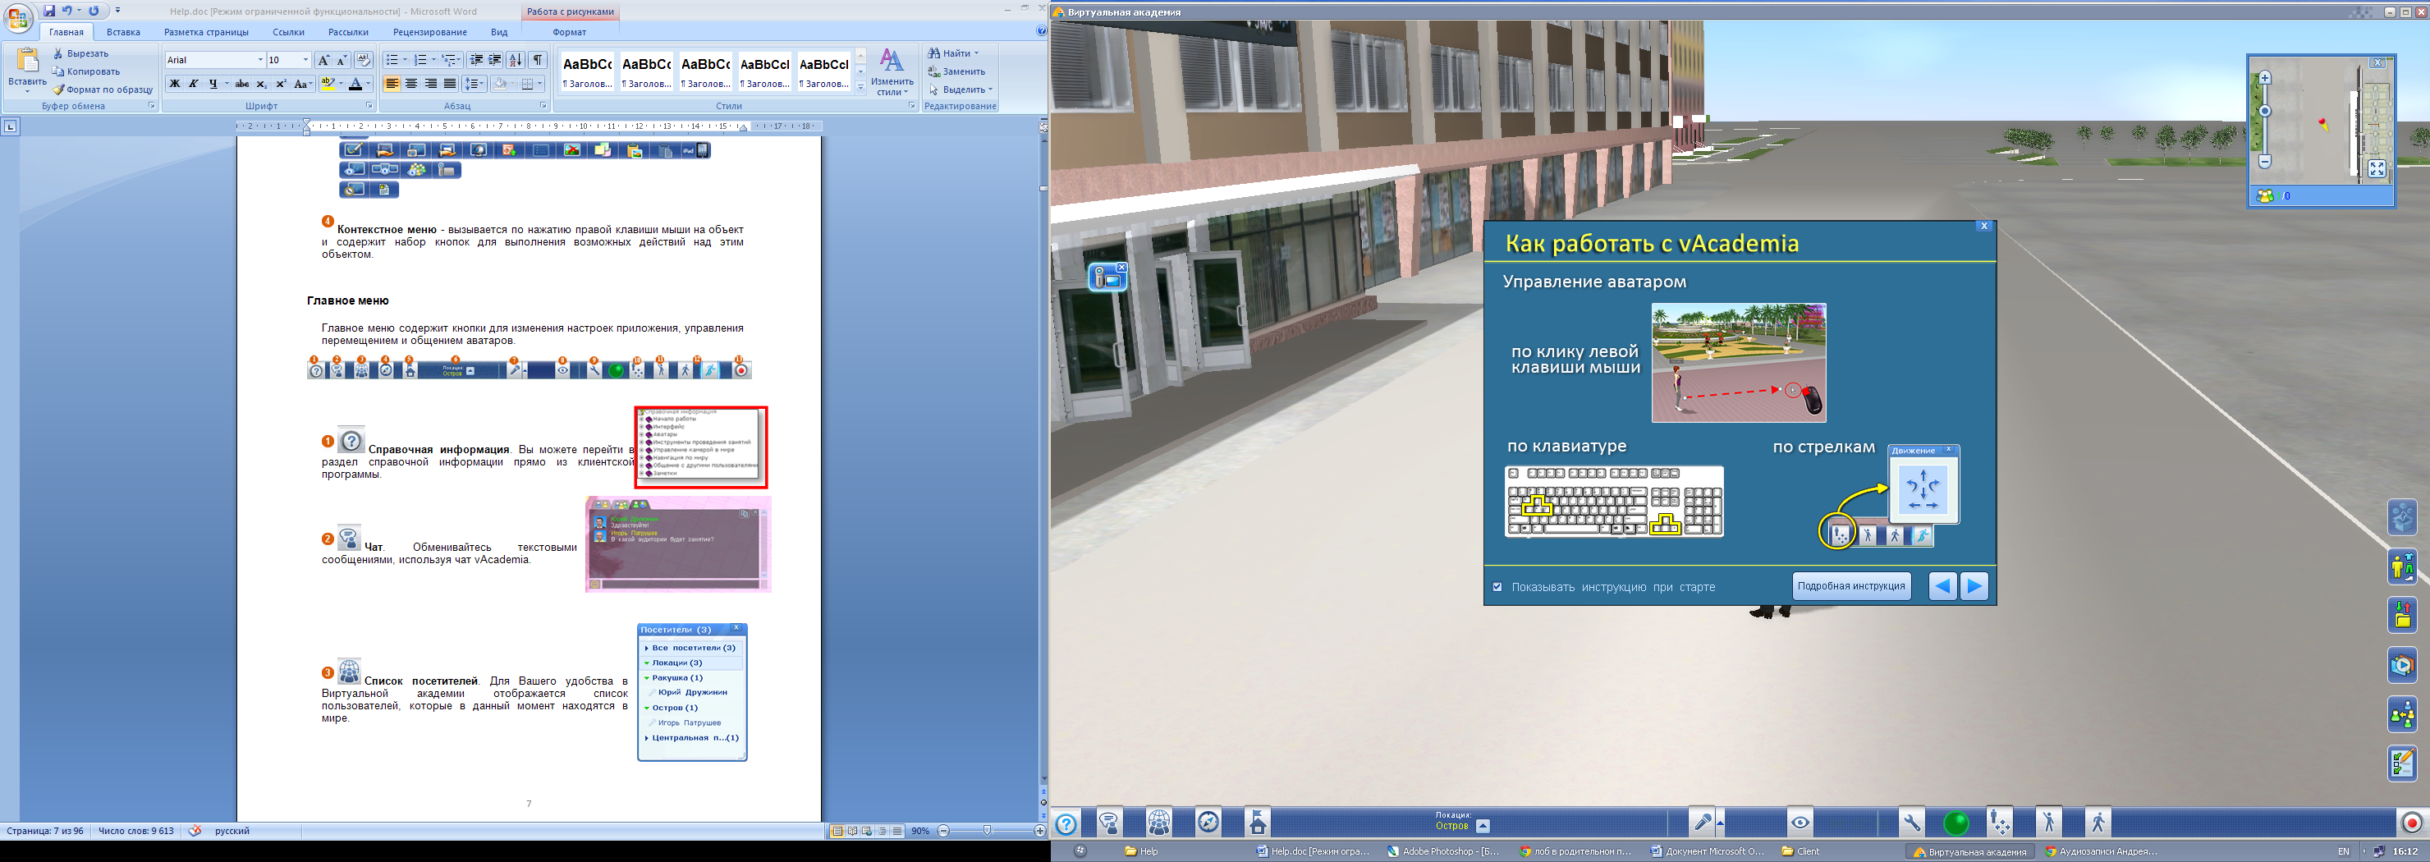Screen dimensions: 2430x862
Task: Switch to the Вставка ribbon tab
Action: [x=122, y=32]
